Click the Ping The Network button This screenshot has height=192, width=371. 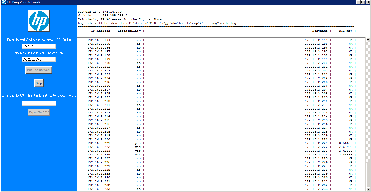(x=38, y=70)
